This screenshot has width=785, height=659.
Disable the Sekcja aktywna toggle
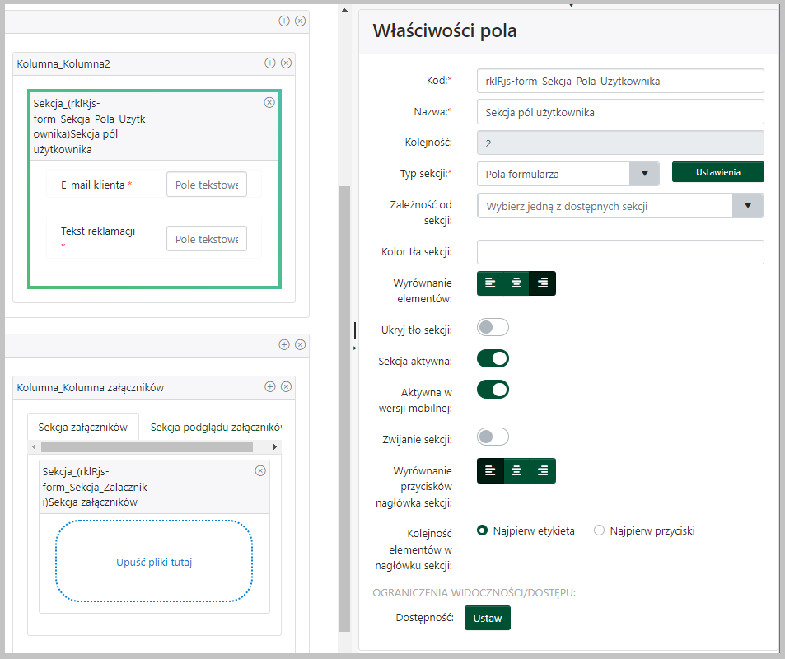pyautogui.click(x=493, y=358)
